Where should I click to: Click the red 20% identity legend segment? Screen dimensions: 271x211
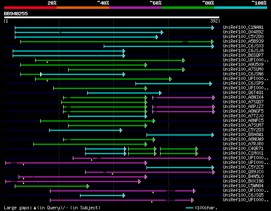(30, 8)
